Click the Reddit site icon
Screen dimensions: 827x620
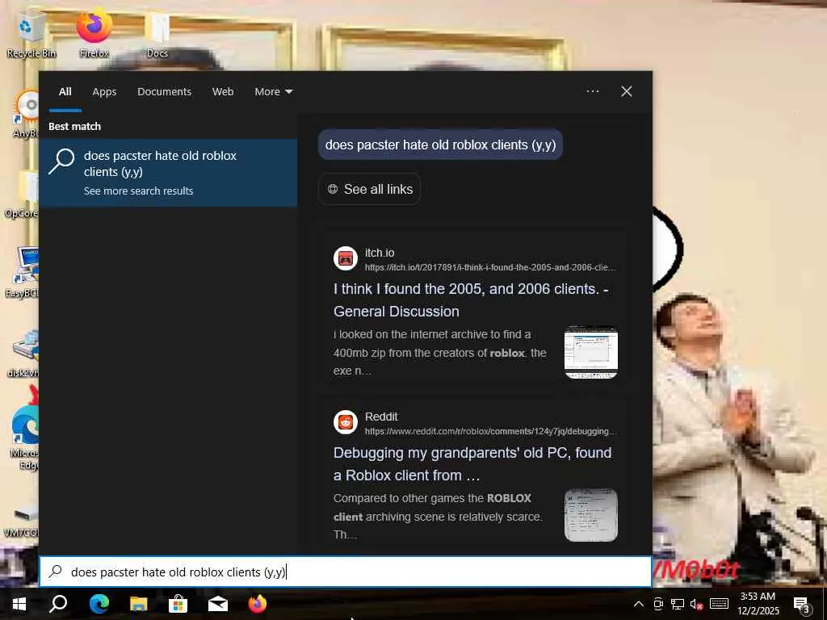coord(346,422)
